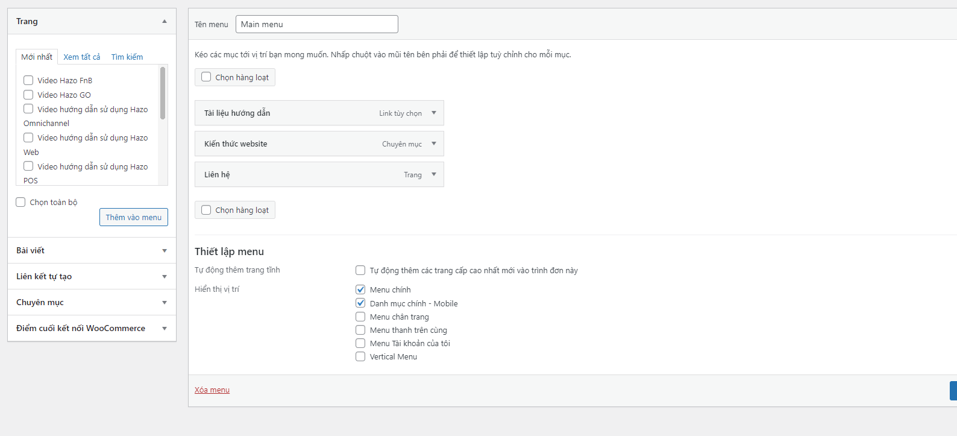Viewport: 957px width, 436px height.
Task: Switch to the Tìm kiếm tab
Action: coord(127,57)
